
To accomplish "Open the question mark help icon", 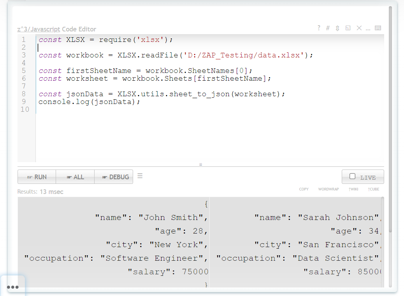I will click(319, 28).
